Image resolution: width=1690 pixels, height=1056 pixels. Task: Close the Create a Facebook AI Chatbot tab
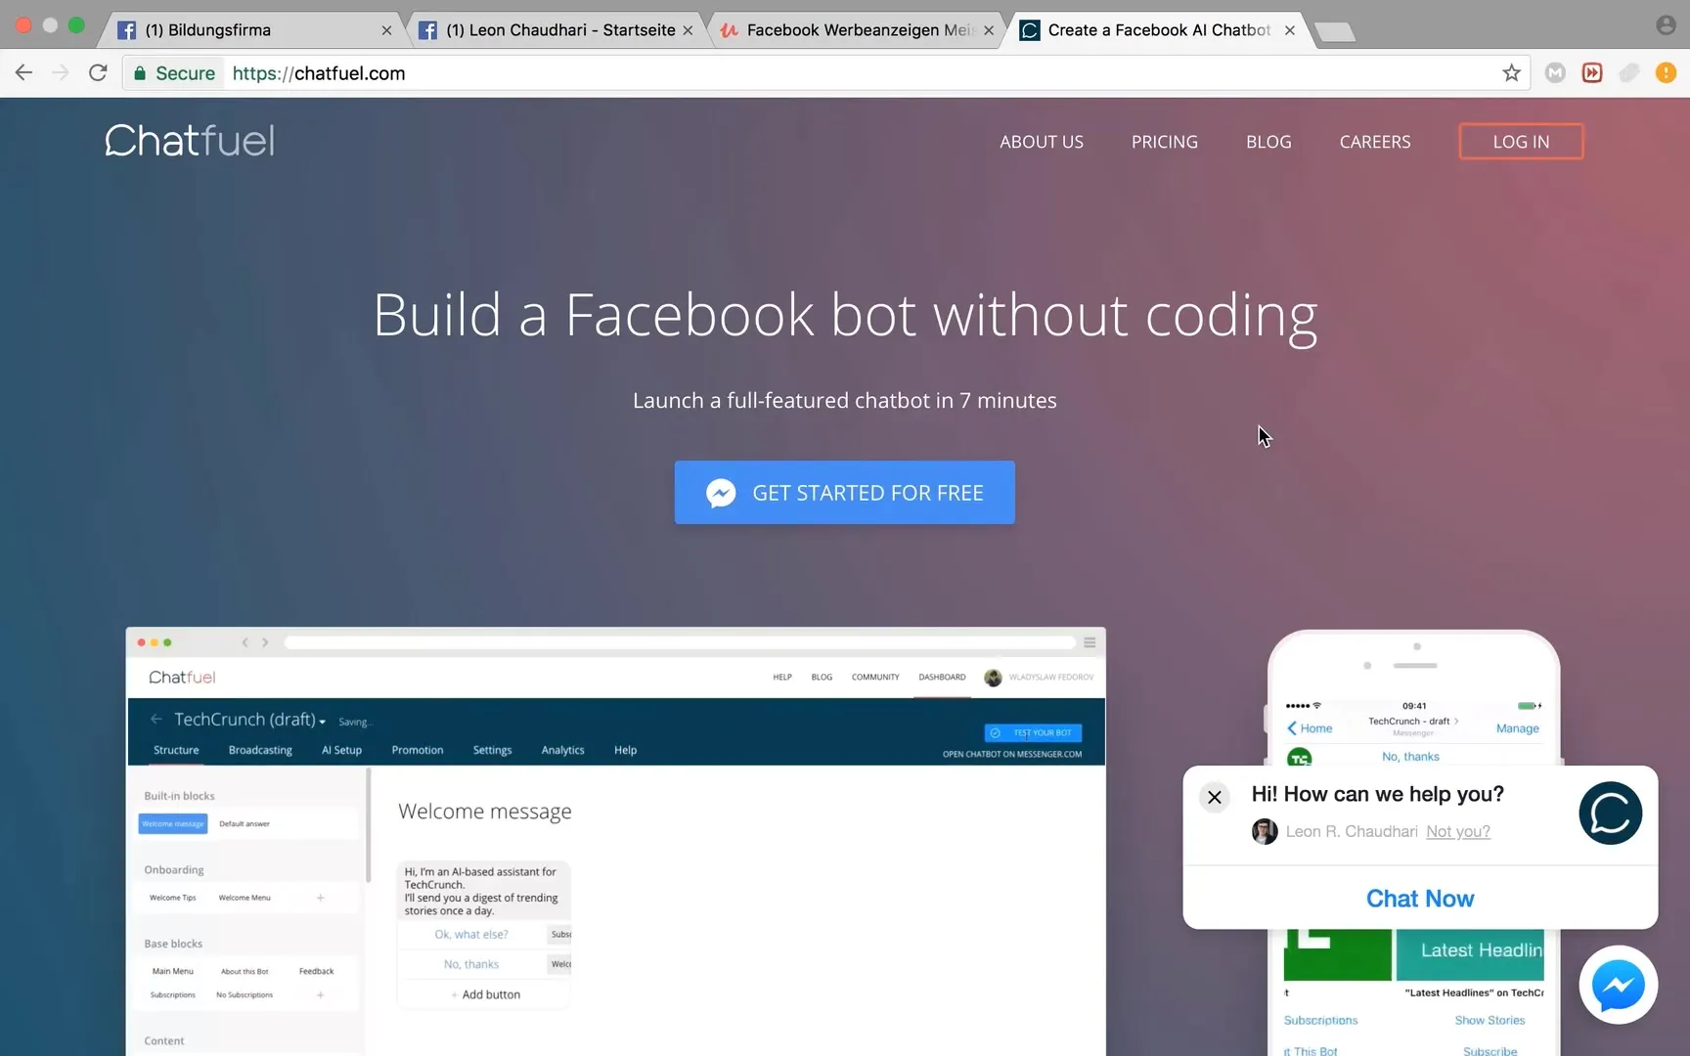[x=1290, y=30]
